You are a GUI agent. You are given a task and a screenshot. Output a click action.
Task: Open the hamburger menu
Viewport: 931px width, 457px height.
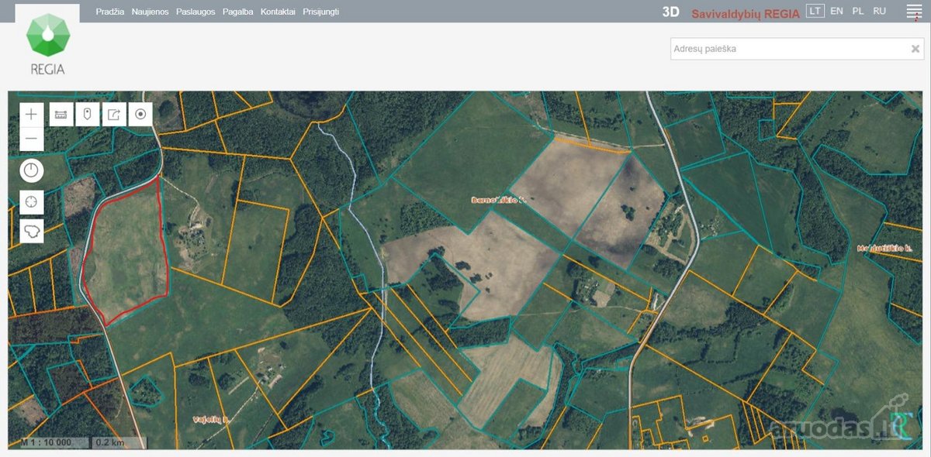point(914,12)
